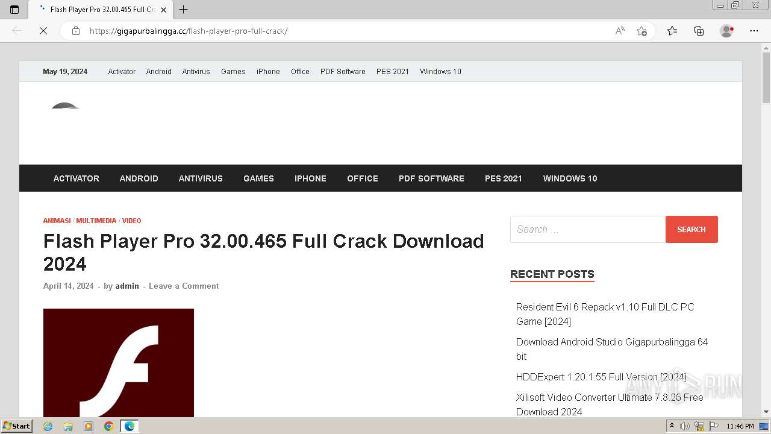Open the ANIMASI category link
The height and width of the screenshot is (434, 771).
click(57, 221)
